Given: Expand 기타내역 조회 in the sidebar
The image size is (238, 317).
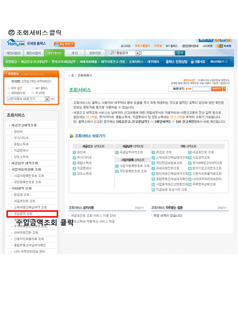Looking at the screenshot, I should coord(21,188).
